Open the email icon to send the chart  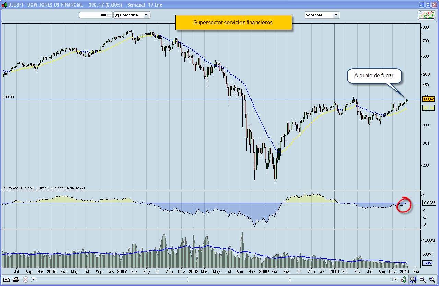click(x=6, y=280)
